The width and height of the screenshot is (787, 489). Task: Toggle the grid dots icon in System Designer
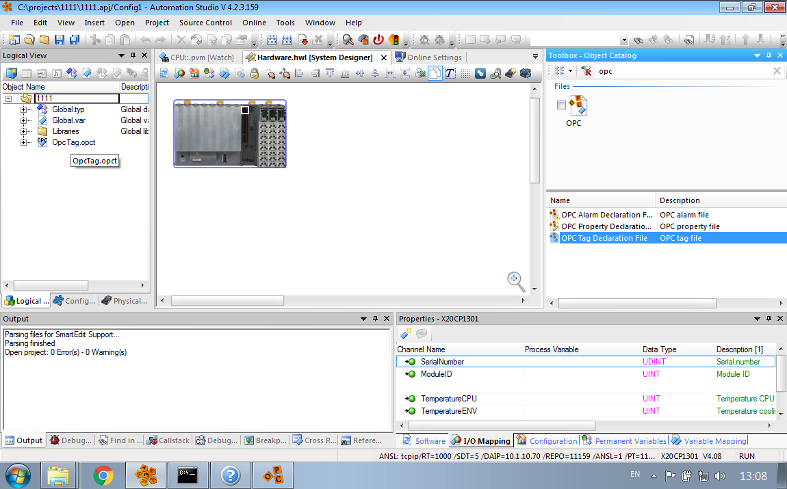[x=465, y=74]
